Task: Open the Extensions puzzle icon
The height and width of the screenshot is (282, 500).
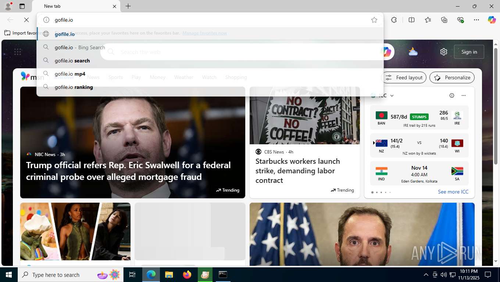Action: point(394,20)
